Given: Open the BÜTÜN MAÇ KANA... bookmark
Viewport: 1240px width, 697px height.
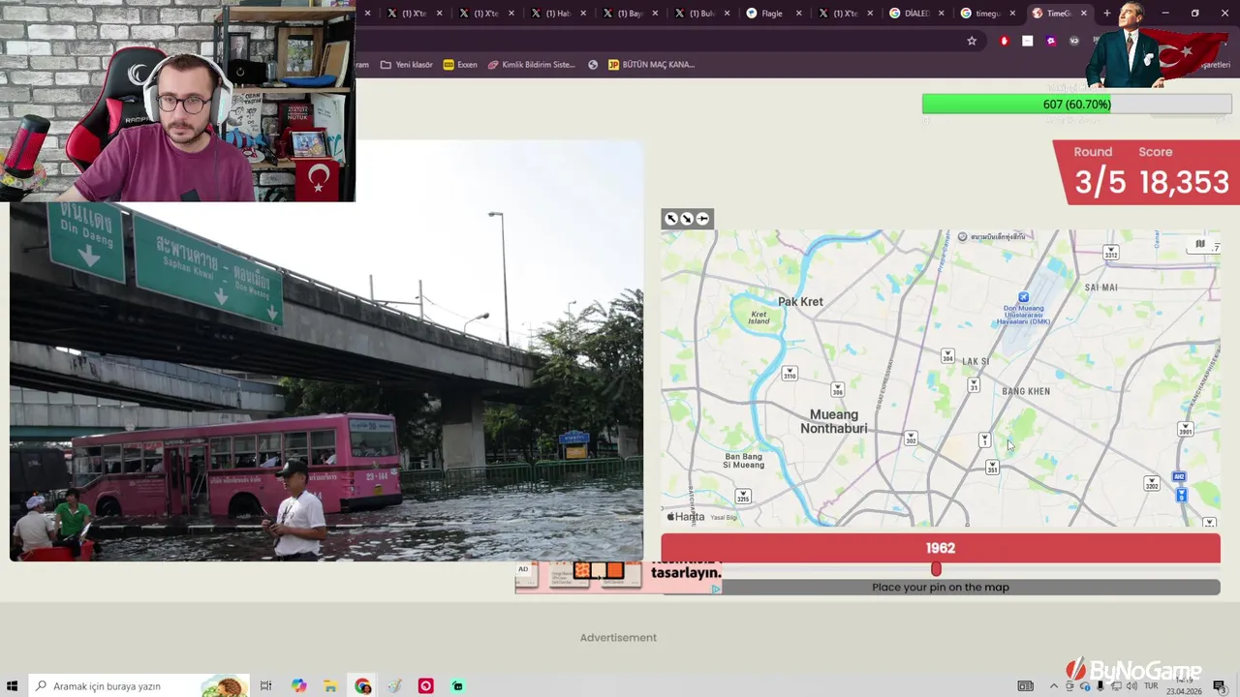Looking at the screenshot, I should coord(651,65).
